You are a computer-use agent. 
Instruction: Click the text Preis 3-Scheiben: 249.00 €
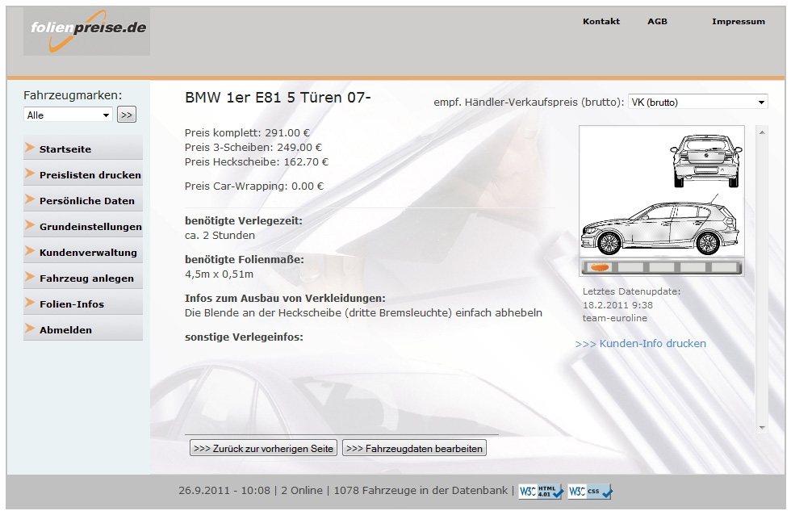[x=253, y=147]
